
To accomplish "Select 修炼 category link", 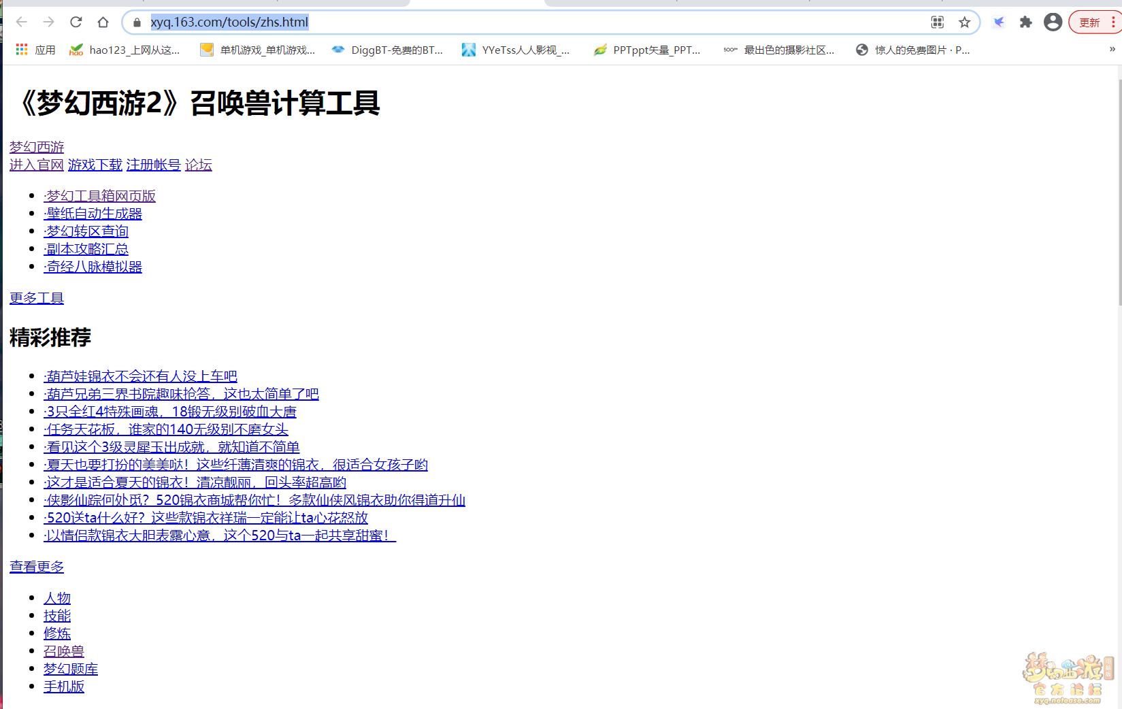I will coord(57,633).
